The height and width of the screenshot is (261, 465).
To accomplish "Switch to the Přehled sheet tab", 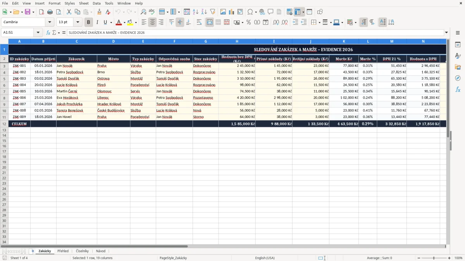I will pyautogui.click(x=63, y=251).
